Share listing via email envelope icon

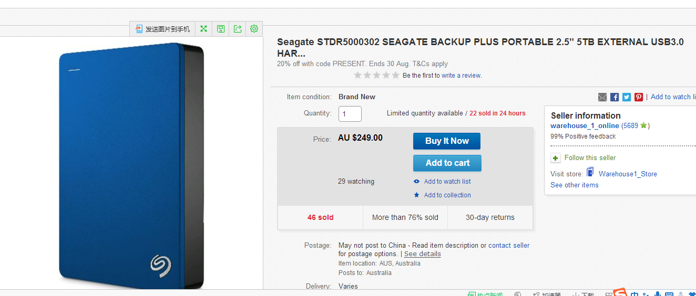coord(602,97)
